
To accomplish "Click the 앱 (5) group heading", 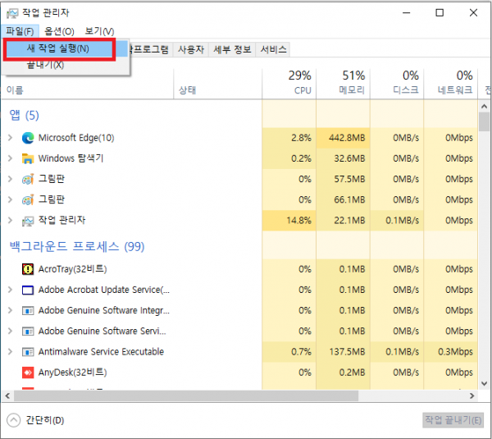I will point(24,115).
